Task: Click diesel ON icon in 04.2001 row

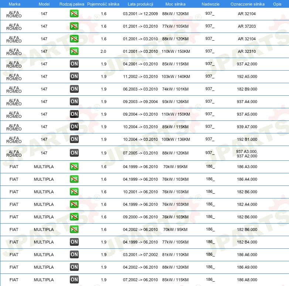Action: pos(74,64)
